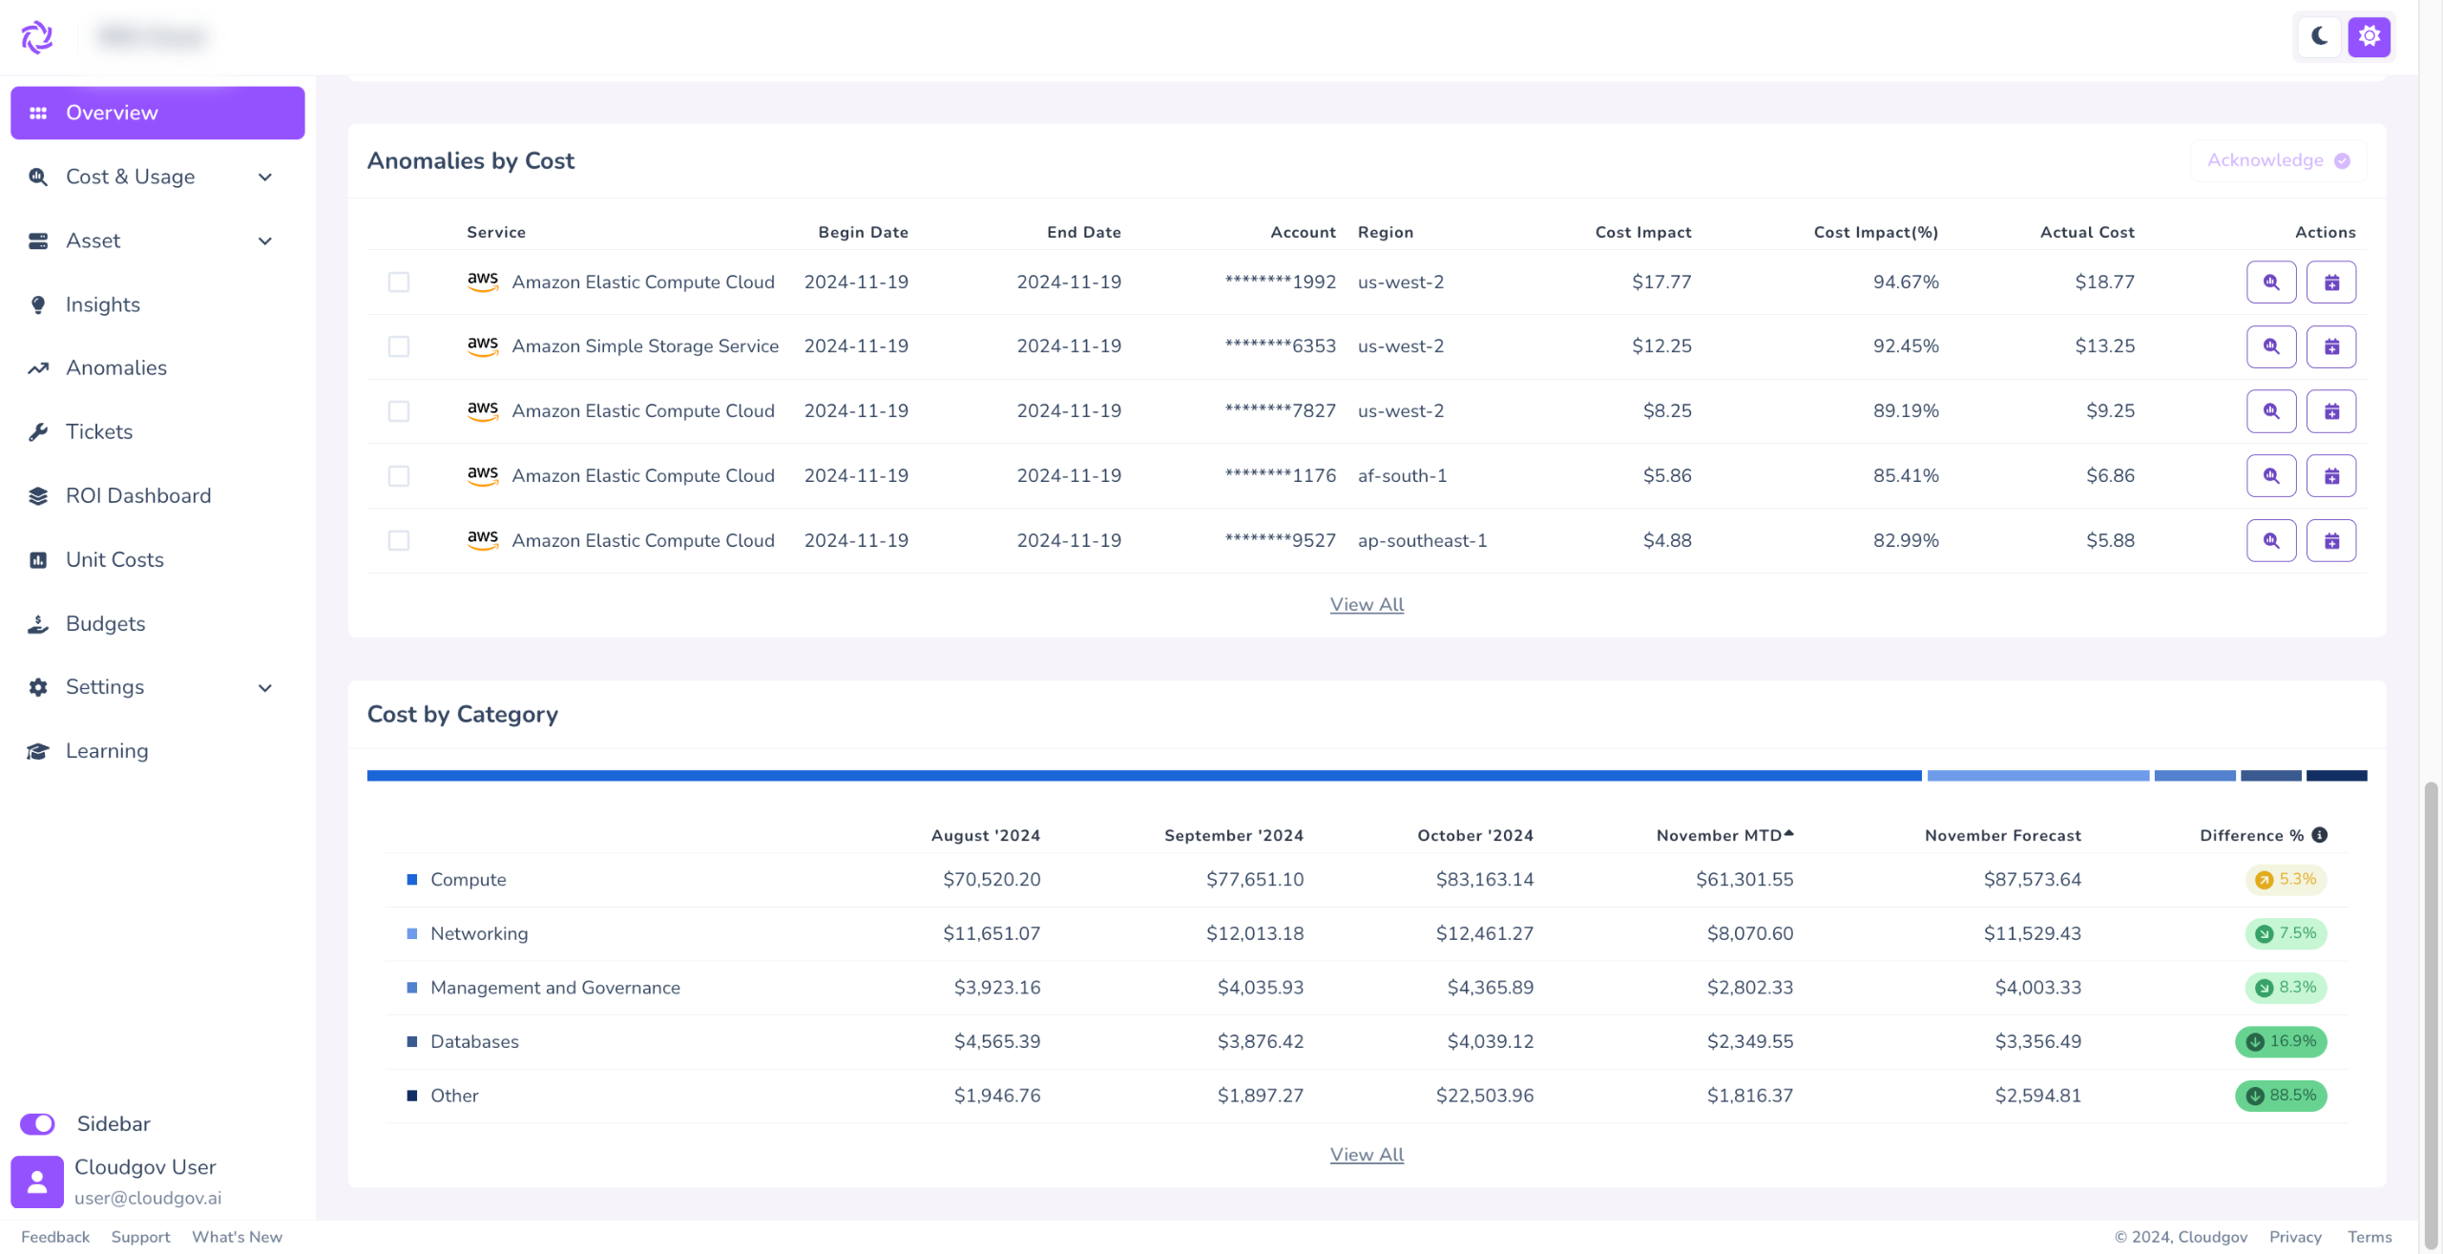2443x1254 pixels.
Task: Select the Amazon Simple Storage Service row checkbox
Action: 399,346
